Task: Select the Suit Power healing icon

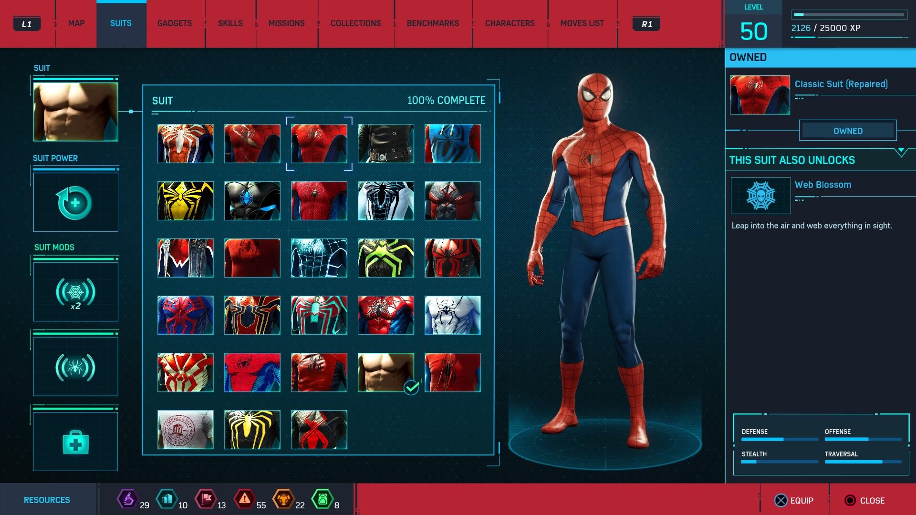Action: coord(75,202)
